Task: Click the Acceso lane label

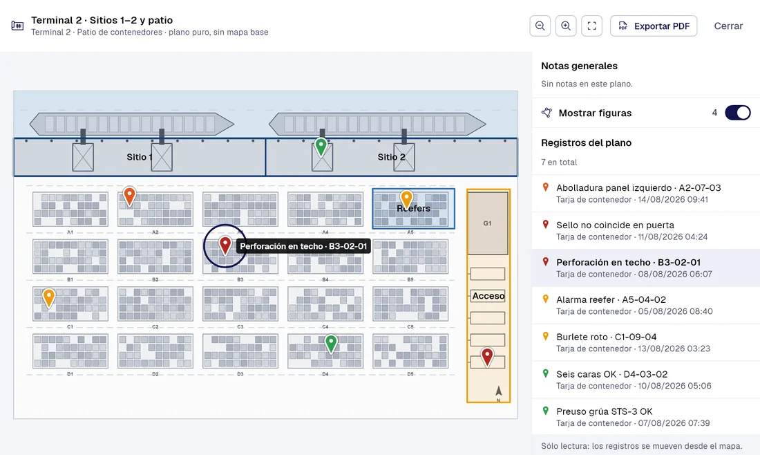Action: [x=488, y=296]
